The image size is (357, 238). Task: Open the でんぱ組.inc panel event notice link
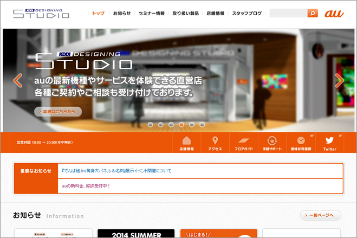point(116,171)
